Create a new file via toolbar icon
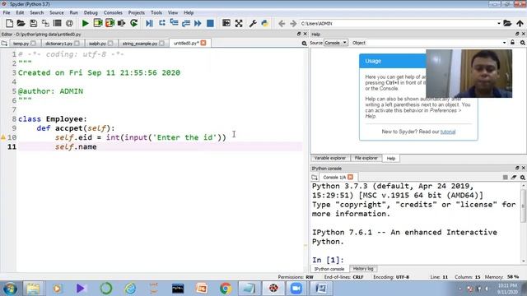527x296 pixels. click(9, 23)
